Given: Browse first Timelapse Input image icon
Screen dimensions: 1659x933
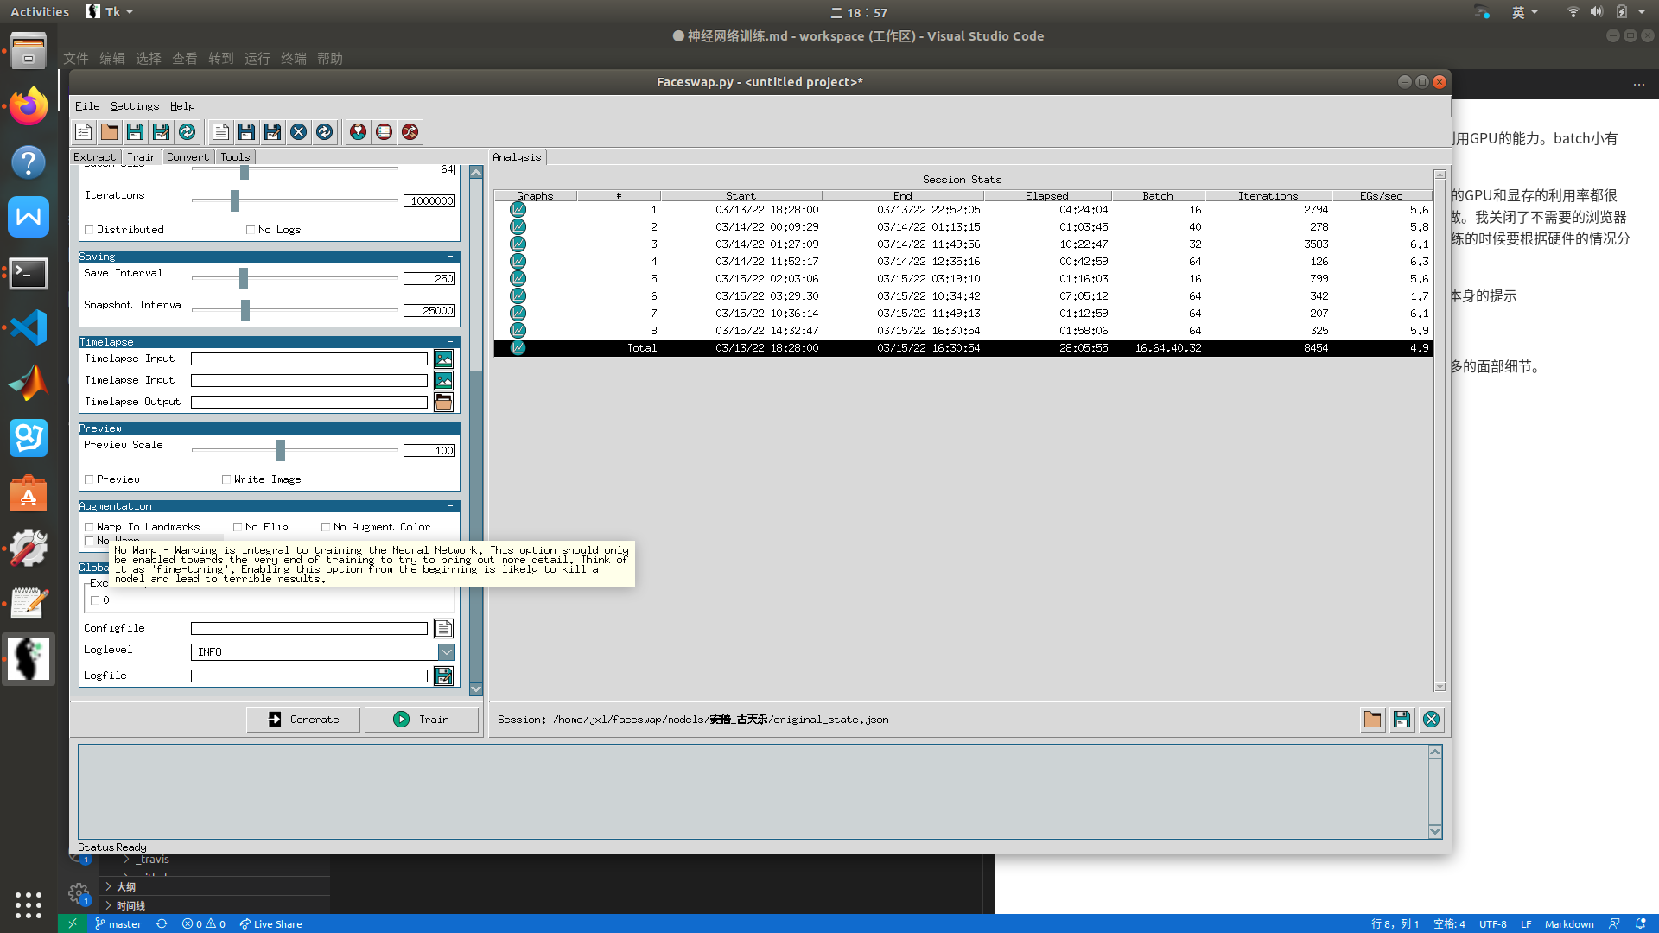Looking at the screenshot, I should [443, 359].
